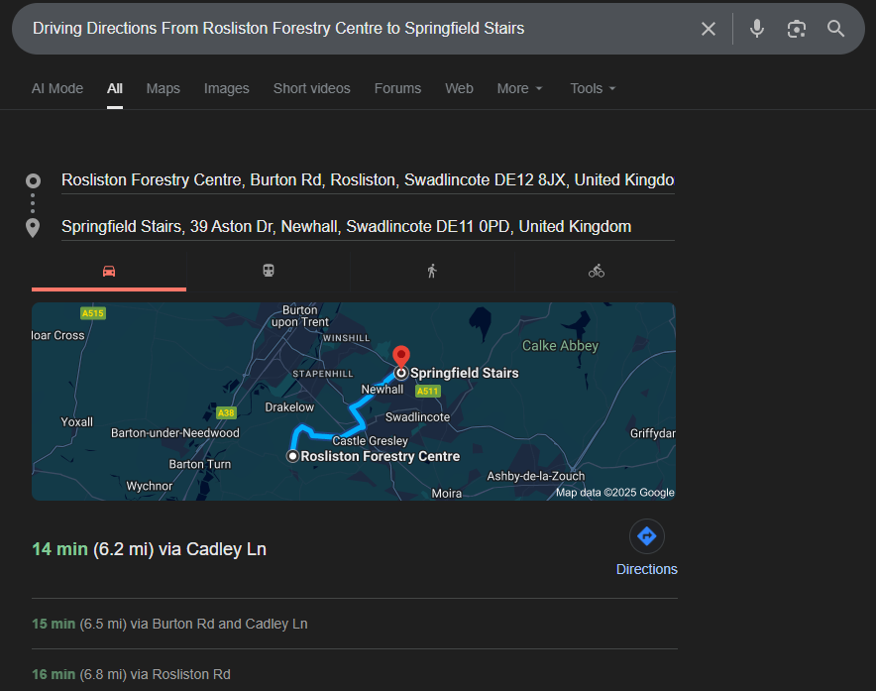Open the 14 min via Cadley Ln route
This screenshot has width=876, height=691.
tap(149, 548)
